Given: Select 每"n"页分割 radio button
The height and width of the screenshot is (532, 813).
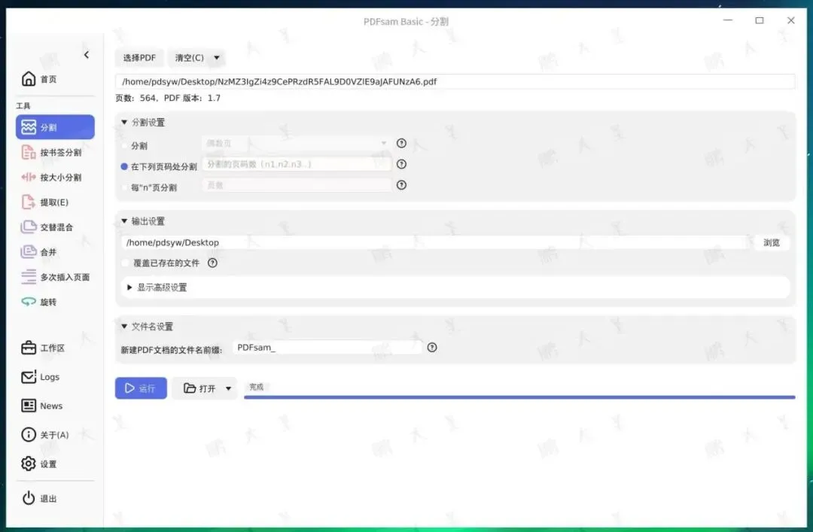Looking at the screenshot, I should tap(124, 187).
